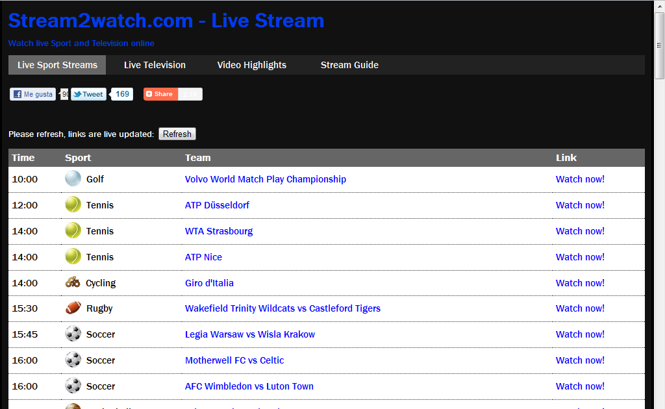This screenshot has height=409, width=665.
Task: Select the Live Sport Streams tab
Action: coord(57,65)
